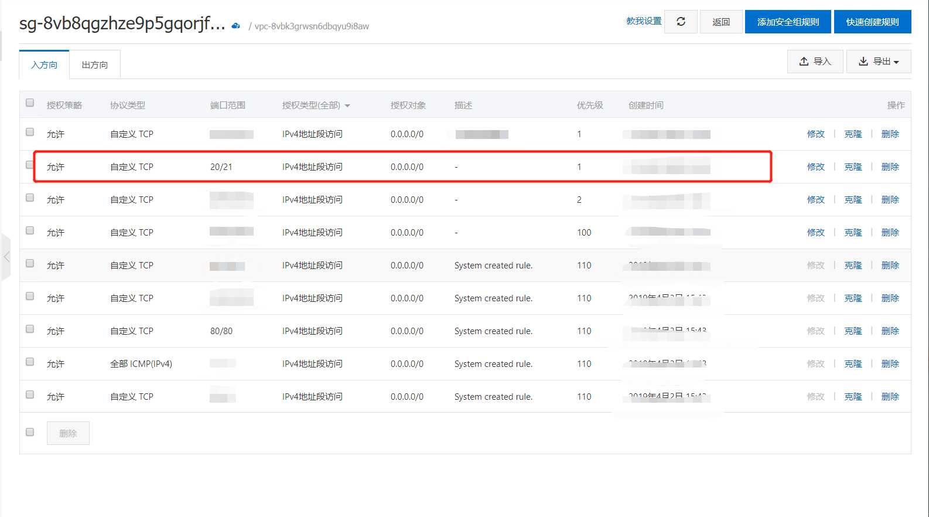Screen dimensions: 929x517
Task: Click 删除 for the ICMP(IPv4) rule
Action: (890, 364)
